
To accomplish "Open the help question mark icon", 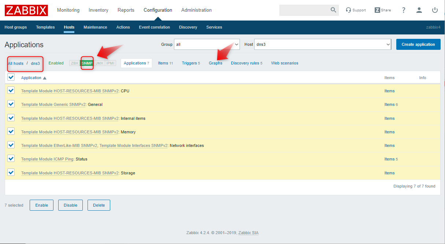I will 404,10.
